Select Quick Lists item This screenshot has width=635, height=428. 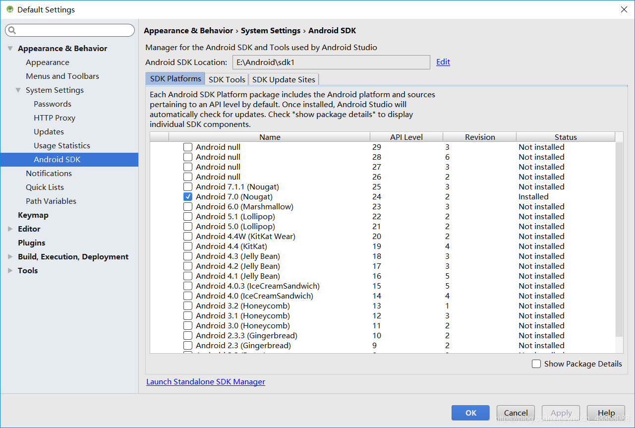[45, 187]
